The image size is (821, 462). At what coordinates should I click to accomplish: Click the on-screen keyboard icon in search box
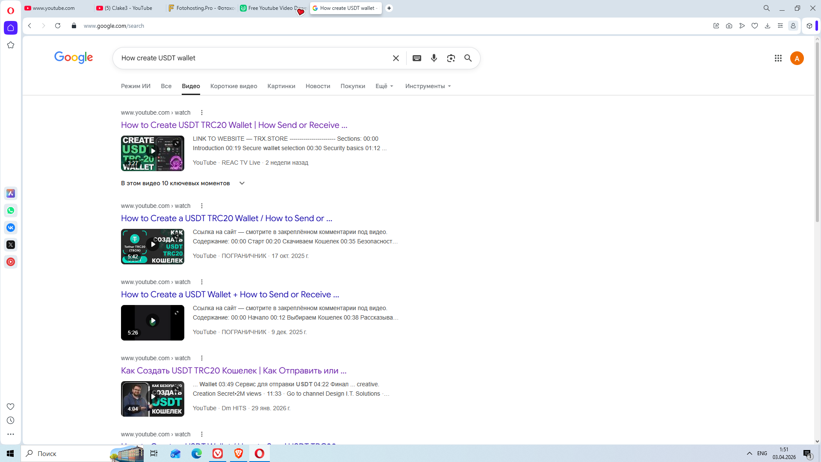coord(416,58)
